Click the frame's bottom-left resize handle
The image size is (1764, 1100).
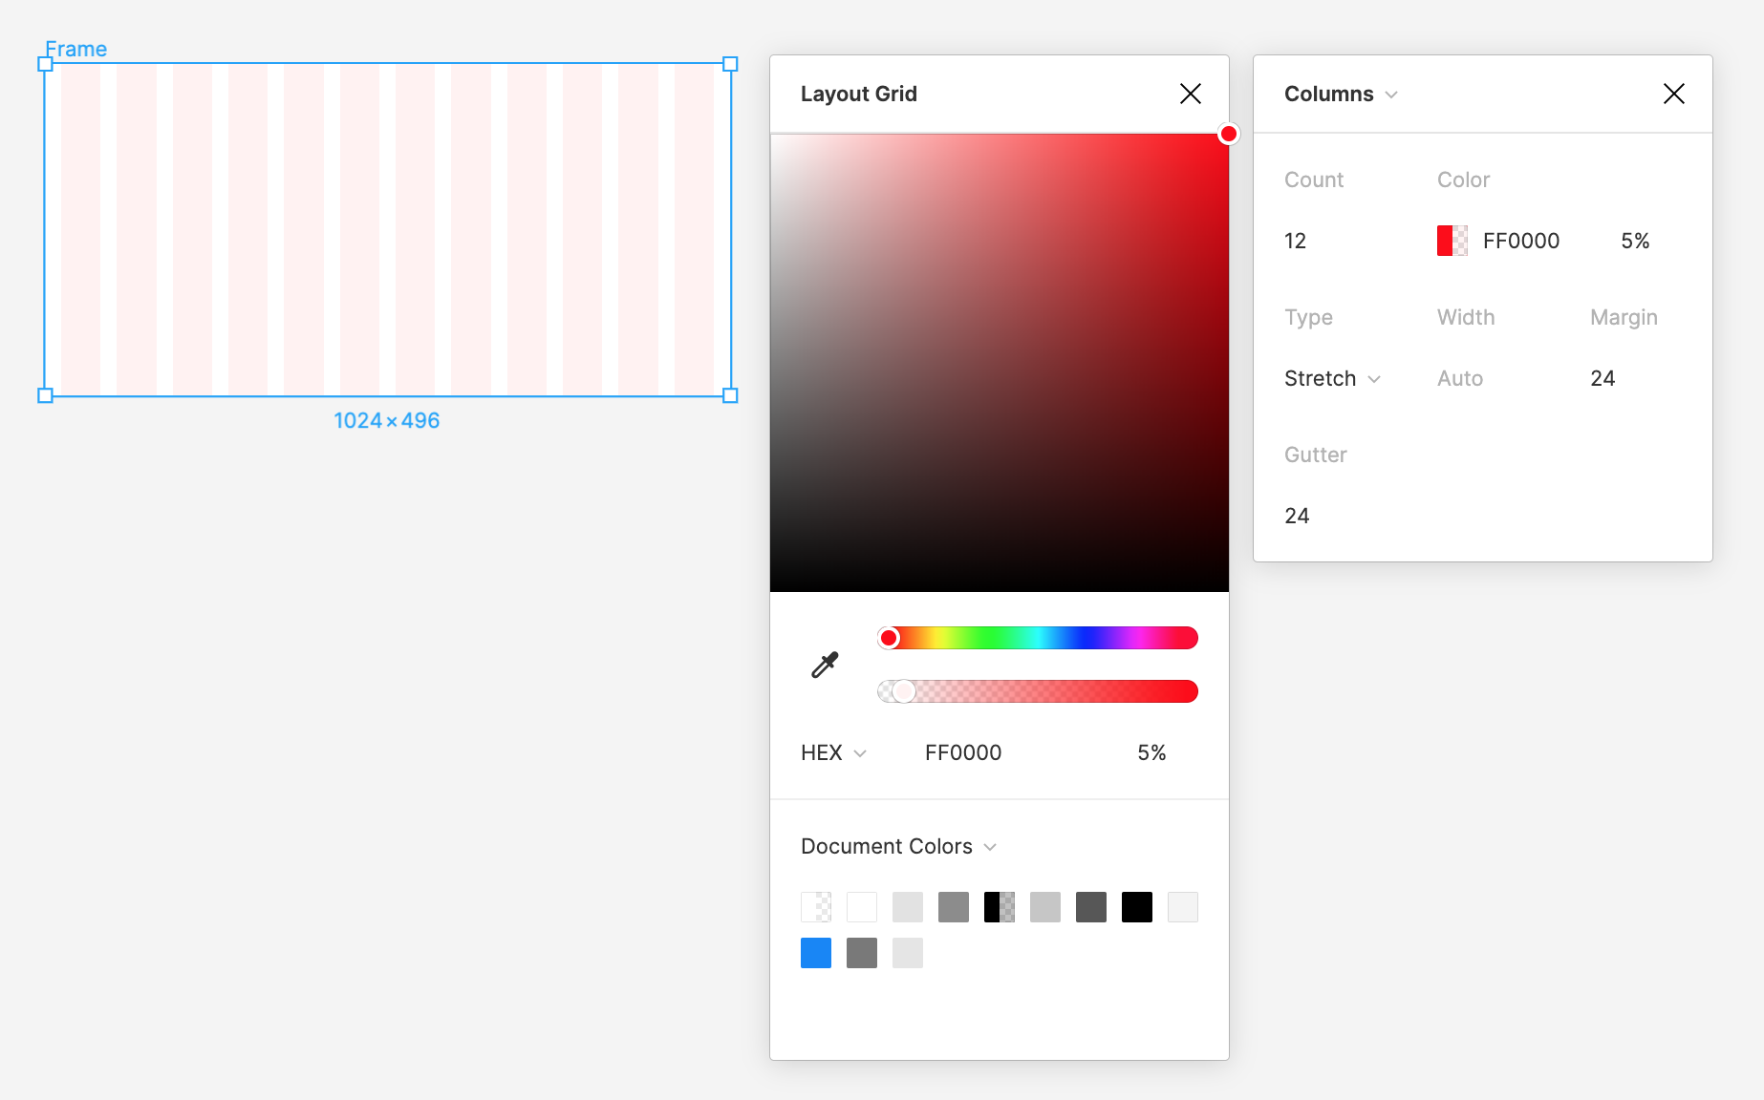[45, 395]
